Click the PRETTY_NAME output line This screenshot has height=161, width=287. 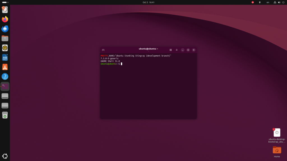[x=136, y=56]
